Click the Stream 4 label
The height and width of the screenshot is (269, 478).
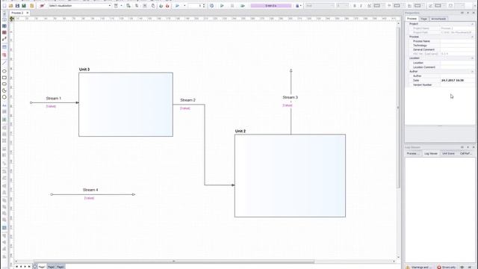point(90,190)
